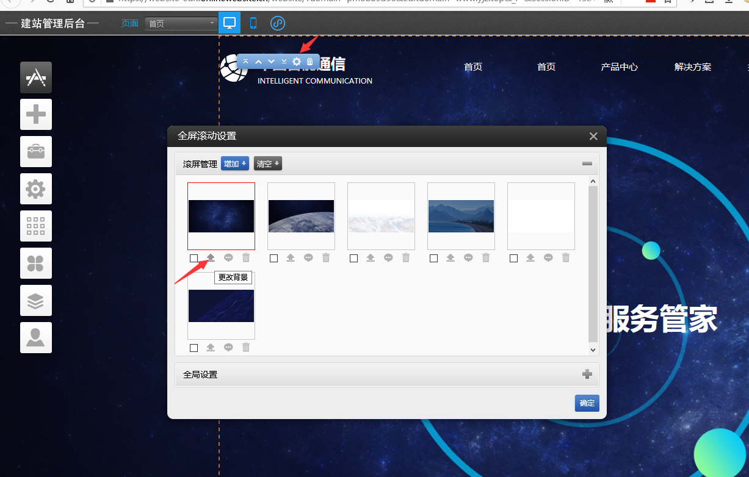
Task: Open the stacked layers sidebar icon
Action: tap(36, 301)
